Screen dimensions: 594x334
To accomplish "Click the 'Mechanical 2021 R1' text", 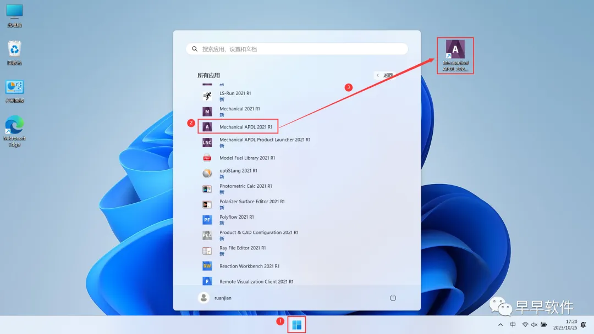I will (240, 109).
